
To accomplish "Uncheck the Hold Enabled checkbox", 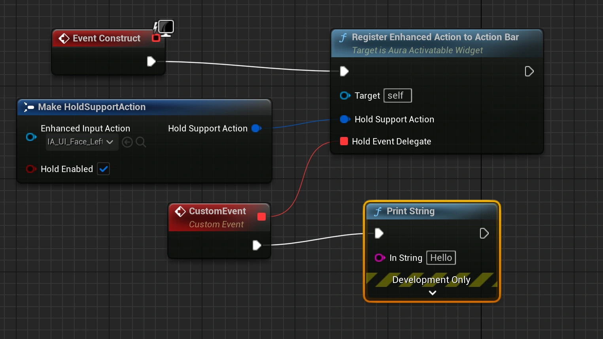I will [104, 169].
